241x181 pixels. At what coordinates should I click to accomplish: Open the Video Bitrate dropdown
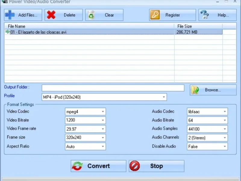103,120
